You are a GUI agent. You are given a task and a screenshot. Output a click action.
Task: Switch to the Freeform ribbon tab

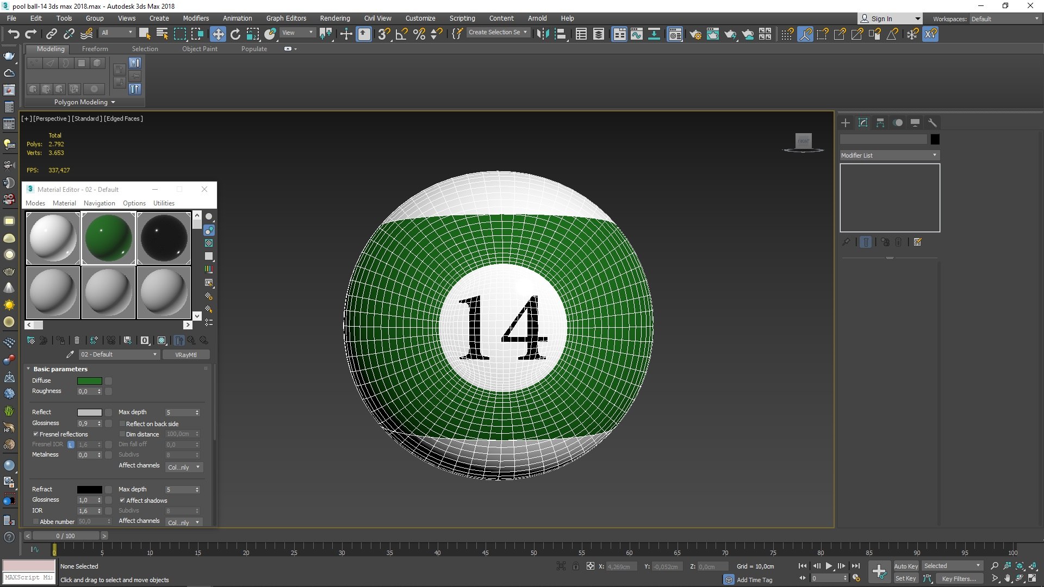pyautogui.click(x=95, y=49)
